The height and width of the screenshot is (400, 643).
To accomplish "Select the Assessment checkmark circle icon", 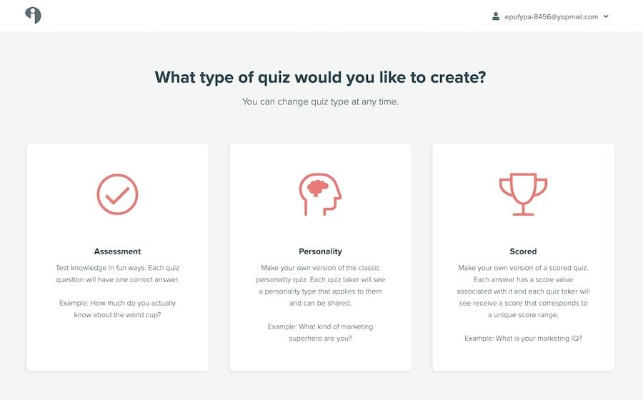I will [117, 194].
